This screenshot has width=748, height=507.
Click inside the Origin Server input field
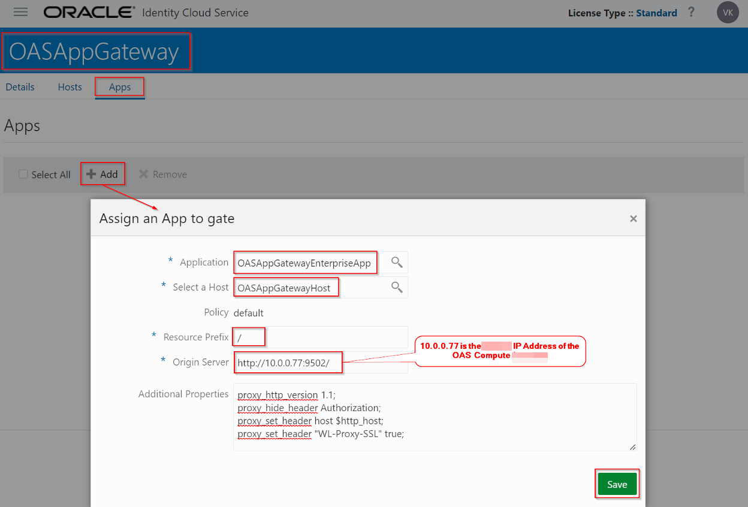[288, 362]
